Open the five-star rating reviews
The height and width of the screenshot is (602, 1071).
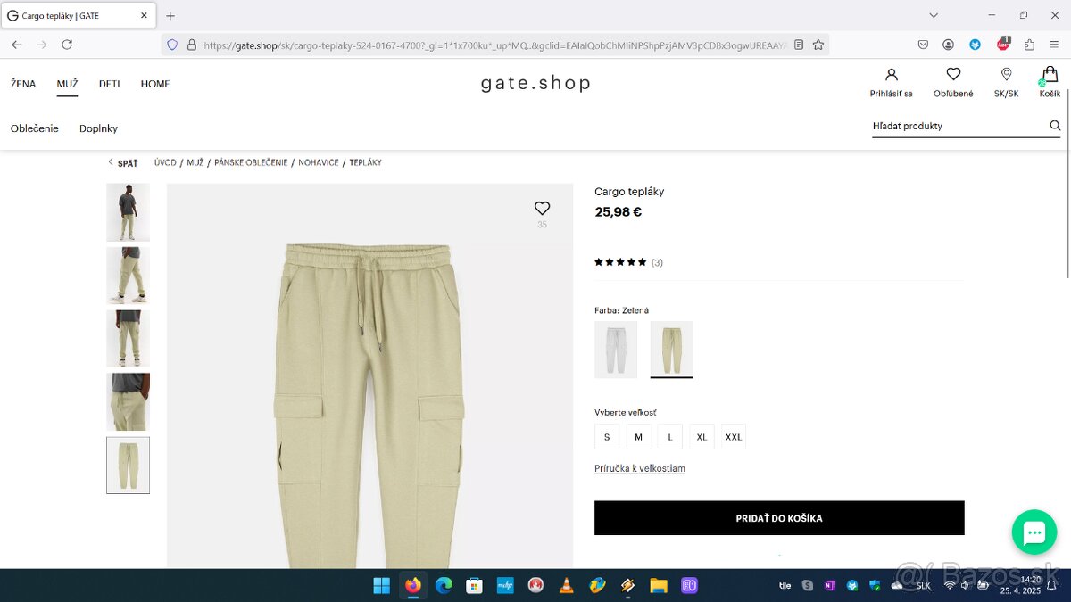tap(620, 262)
